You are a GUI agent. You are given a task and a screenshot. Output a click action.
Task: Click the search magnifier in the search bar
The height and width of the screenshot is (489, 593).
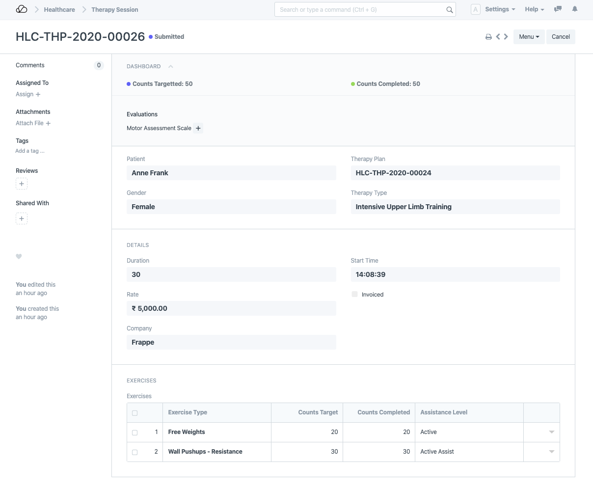pos(449,9)
